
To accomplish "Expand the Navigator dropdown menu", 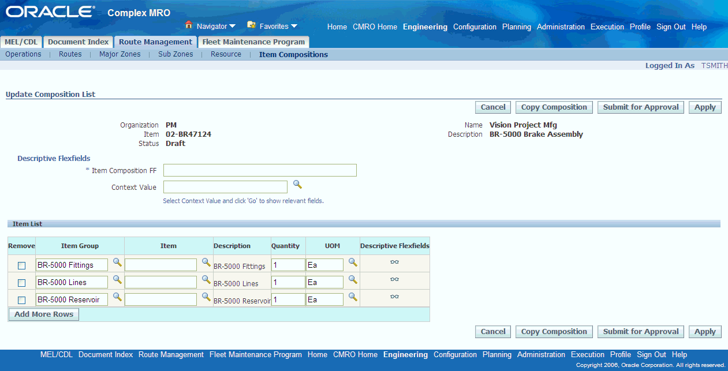I will click(232, 26).
